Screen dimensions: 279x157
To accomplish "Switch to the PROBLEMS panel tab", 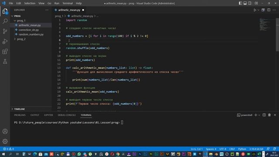I will pos(20,115).
